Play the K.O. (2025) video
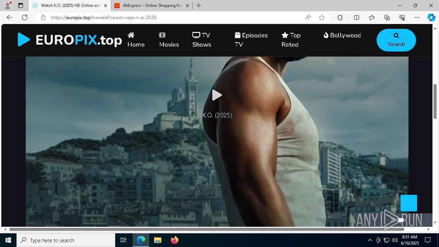Image resolution: width=439 pixels, height=247 pixels. pyautogui.click(x=217, y=95)
